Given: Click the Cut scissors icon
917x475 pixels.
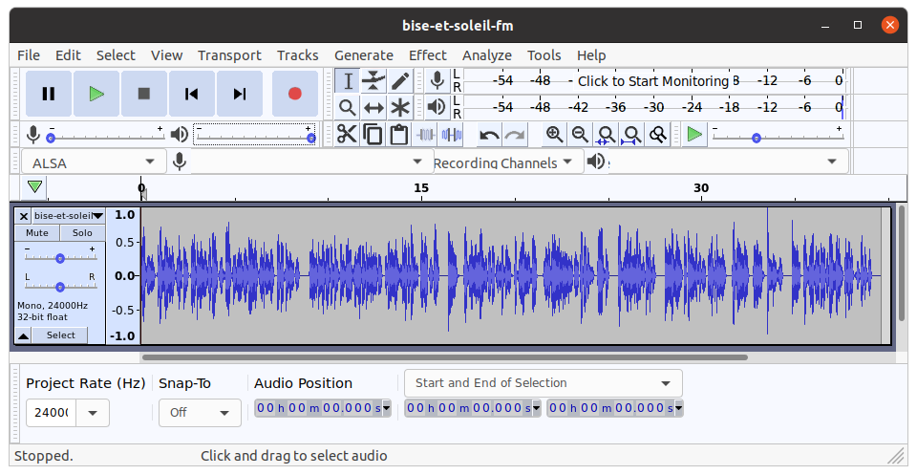Looking at the screenshot, I should point(347,135).
